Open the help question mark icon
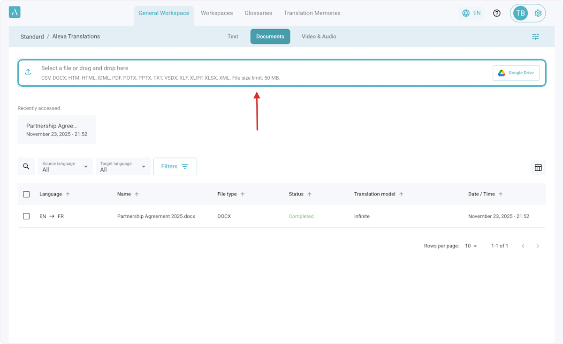Viewport: 563px width, 344px height. tap(497, 13)
